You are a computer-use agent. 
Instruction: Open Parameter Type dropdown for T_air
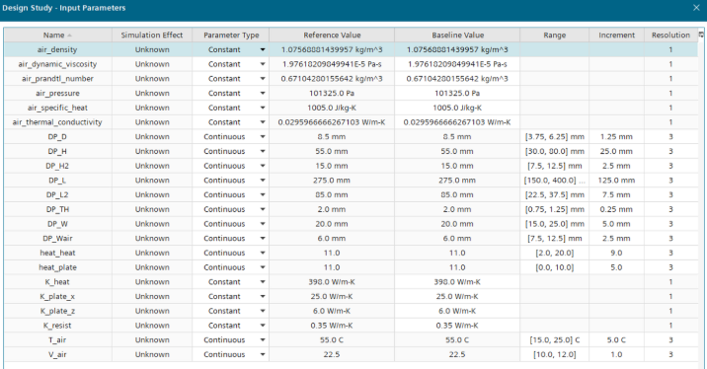point(263,339)
